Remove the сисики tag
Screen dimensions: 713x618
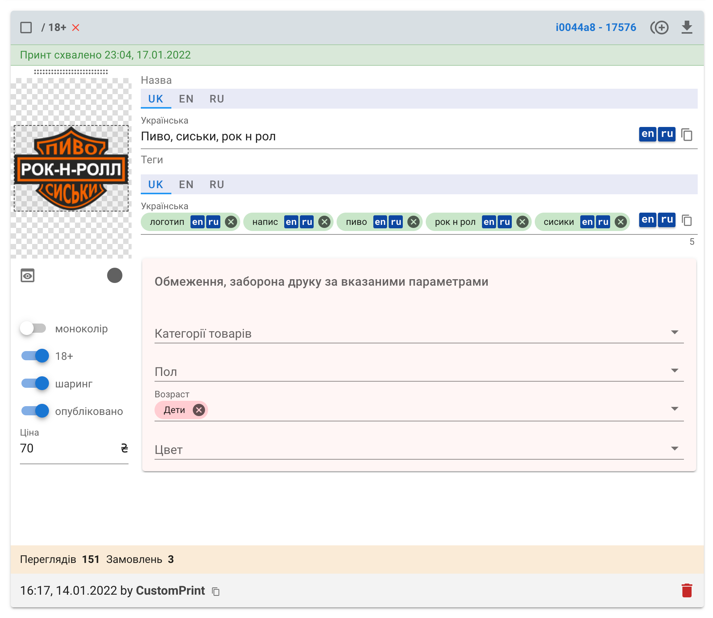tap(621, 222)
